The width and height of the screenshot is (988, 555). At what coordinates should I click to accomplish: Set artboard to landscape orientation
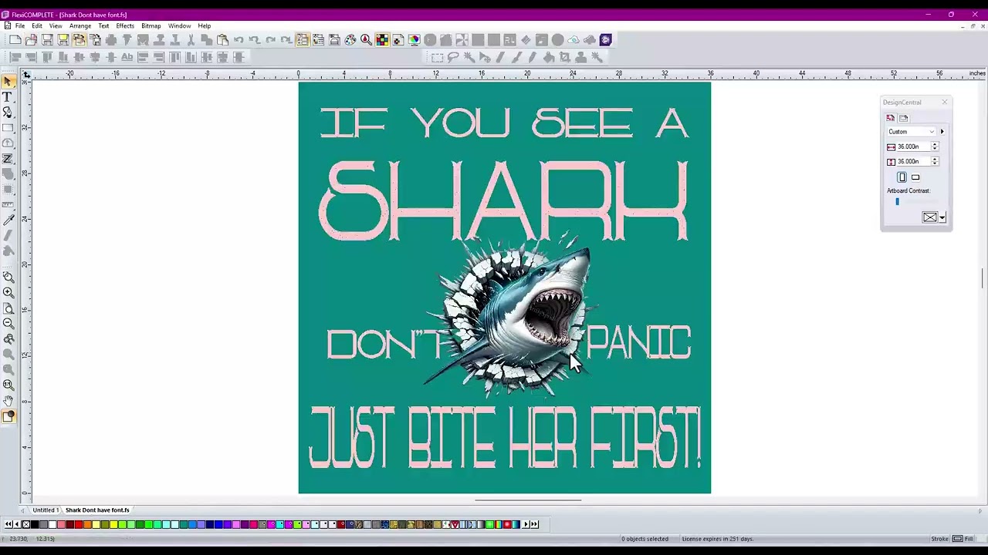pyautogui.click(x=915, y=177)
